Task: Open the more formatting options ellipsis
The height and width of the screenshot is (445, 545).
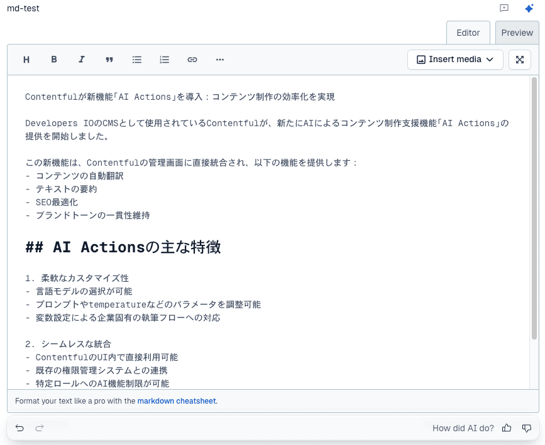Action: (x=219, y=60)
